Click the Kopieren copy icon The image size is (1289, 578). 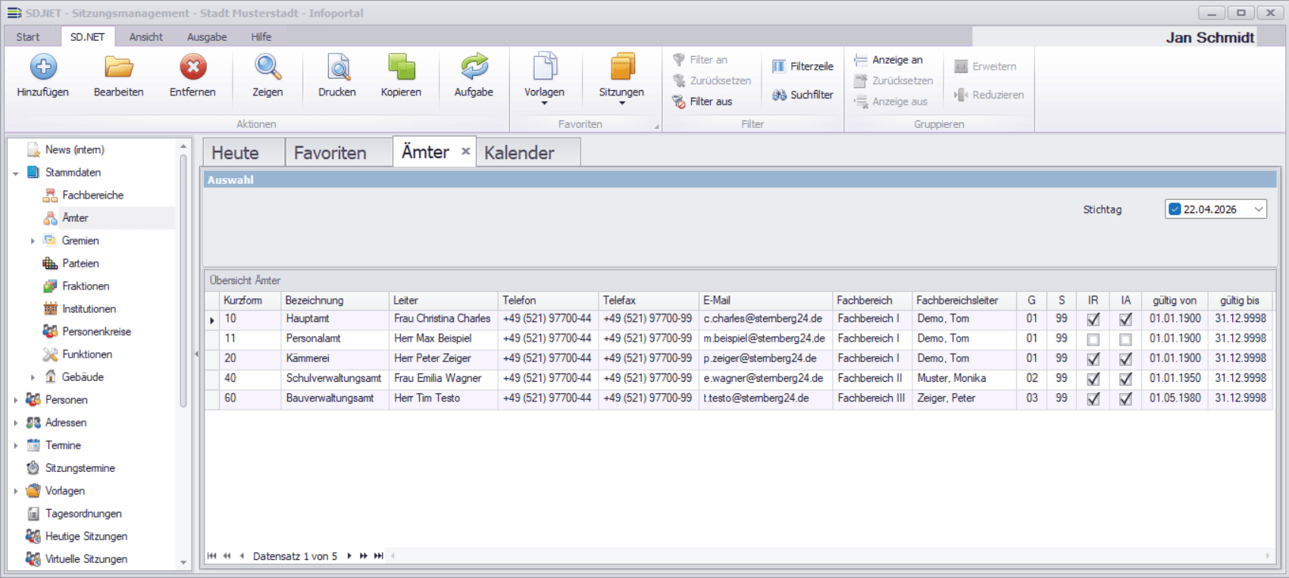(x=401, y=67)
